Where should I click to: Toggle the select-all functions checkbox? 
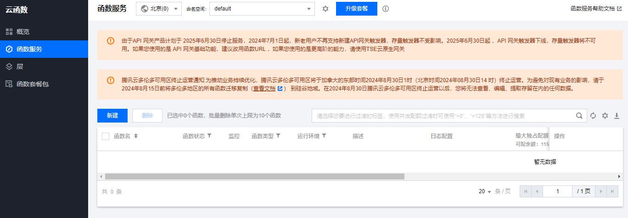coord(106,136)
